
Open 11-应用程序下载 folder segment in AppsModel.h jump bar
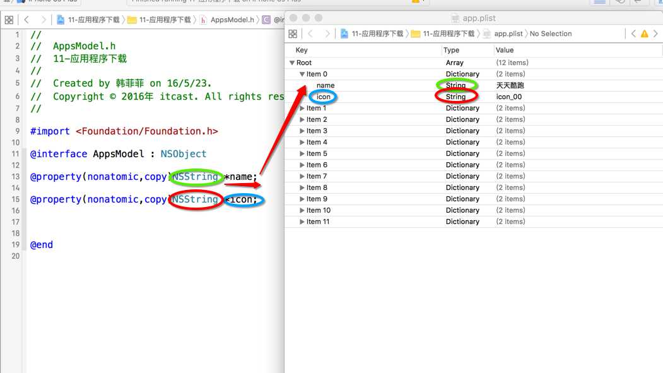[165, 20]
